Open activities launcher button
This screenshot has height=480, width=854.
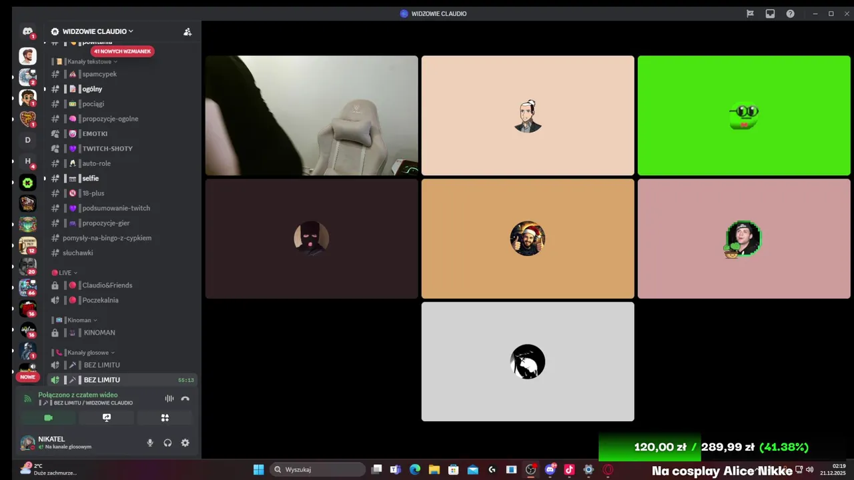click(165, 418)
